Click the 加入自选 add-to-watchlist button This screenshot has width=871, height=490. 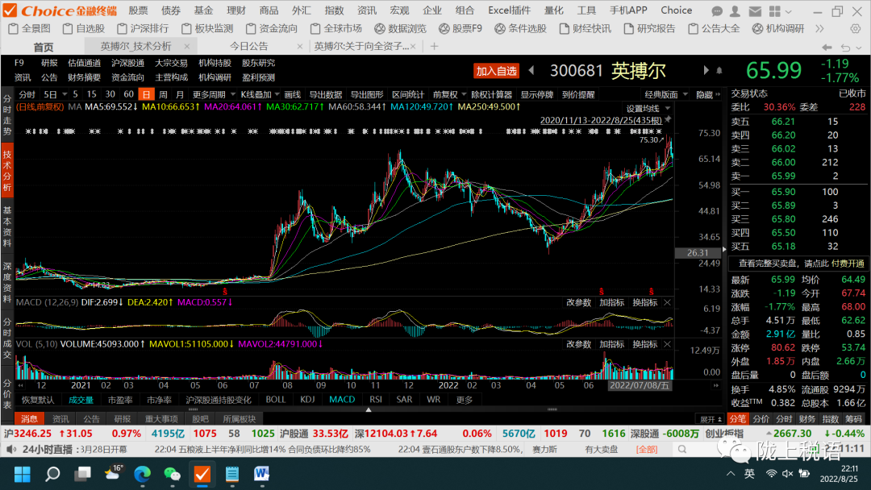(x=496, y=70)
